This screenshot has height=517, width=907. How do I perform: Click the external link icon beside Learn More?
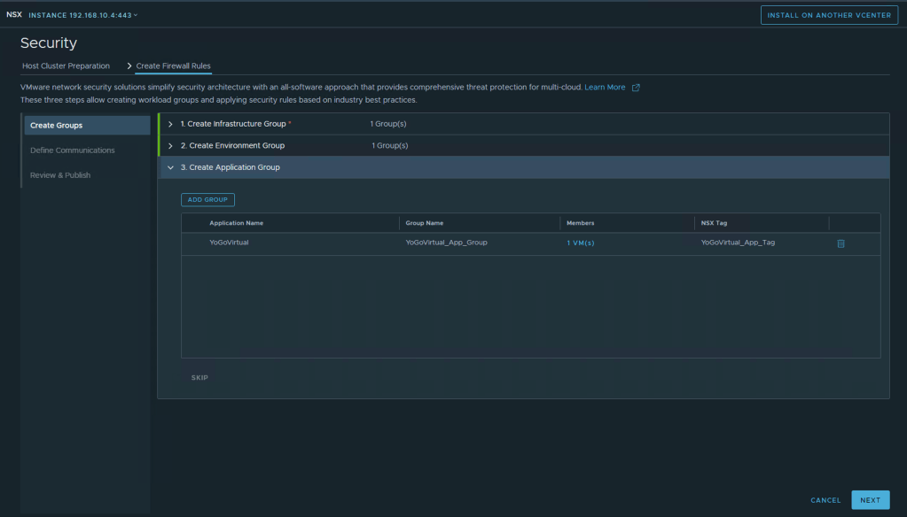(636, 88)
